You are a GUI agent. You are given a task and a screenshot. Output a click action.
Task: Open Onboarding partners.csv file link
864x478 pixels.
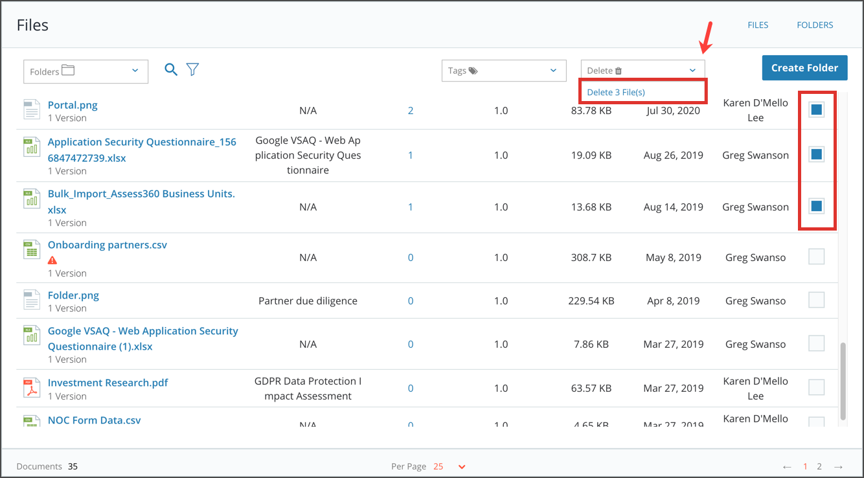108,245
